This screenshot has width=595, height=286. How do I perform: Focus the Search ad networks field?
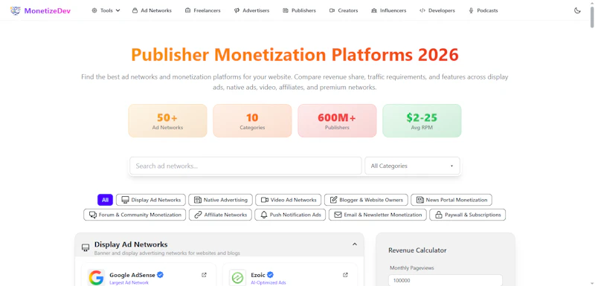[245, 166]
